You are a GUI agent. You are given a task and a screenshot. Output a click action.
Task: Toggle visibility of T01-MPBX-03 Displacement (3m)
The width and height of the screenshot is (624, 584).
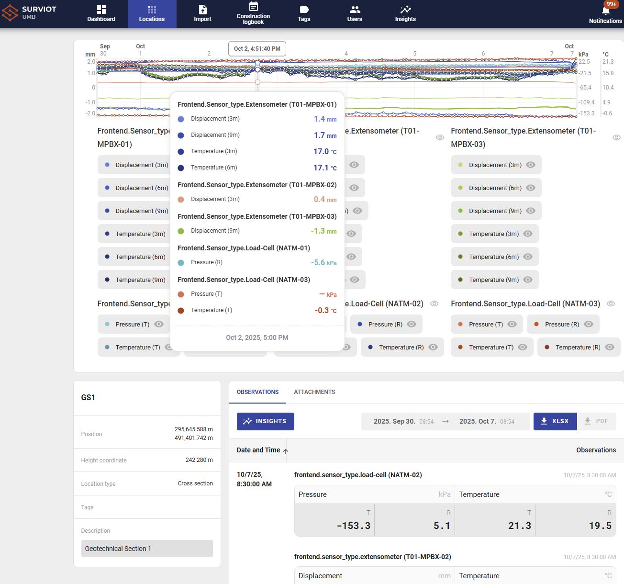(x=531, y=165)
